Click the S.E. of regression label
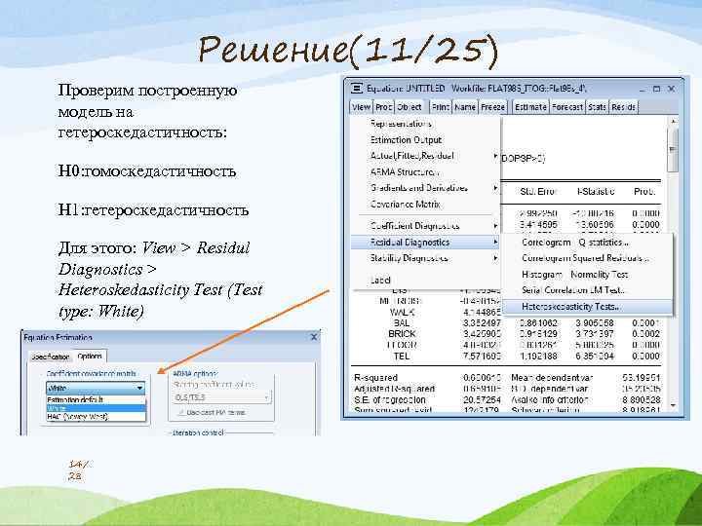 390,399
